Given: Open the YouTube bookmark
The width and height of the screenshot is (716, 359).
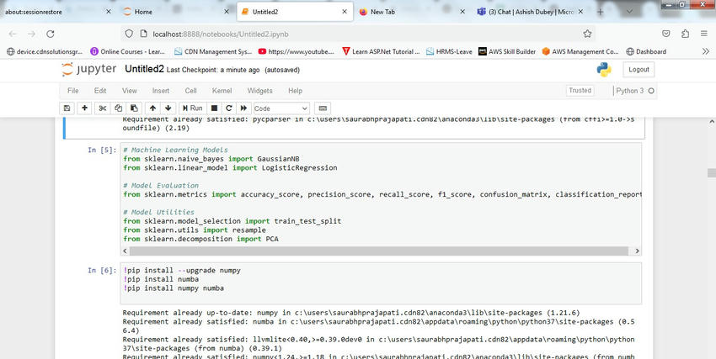Looking at the screenshot, I should coord(297,51).
